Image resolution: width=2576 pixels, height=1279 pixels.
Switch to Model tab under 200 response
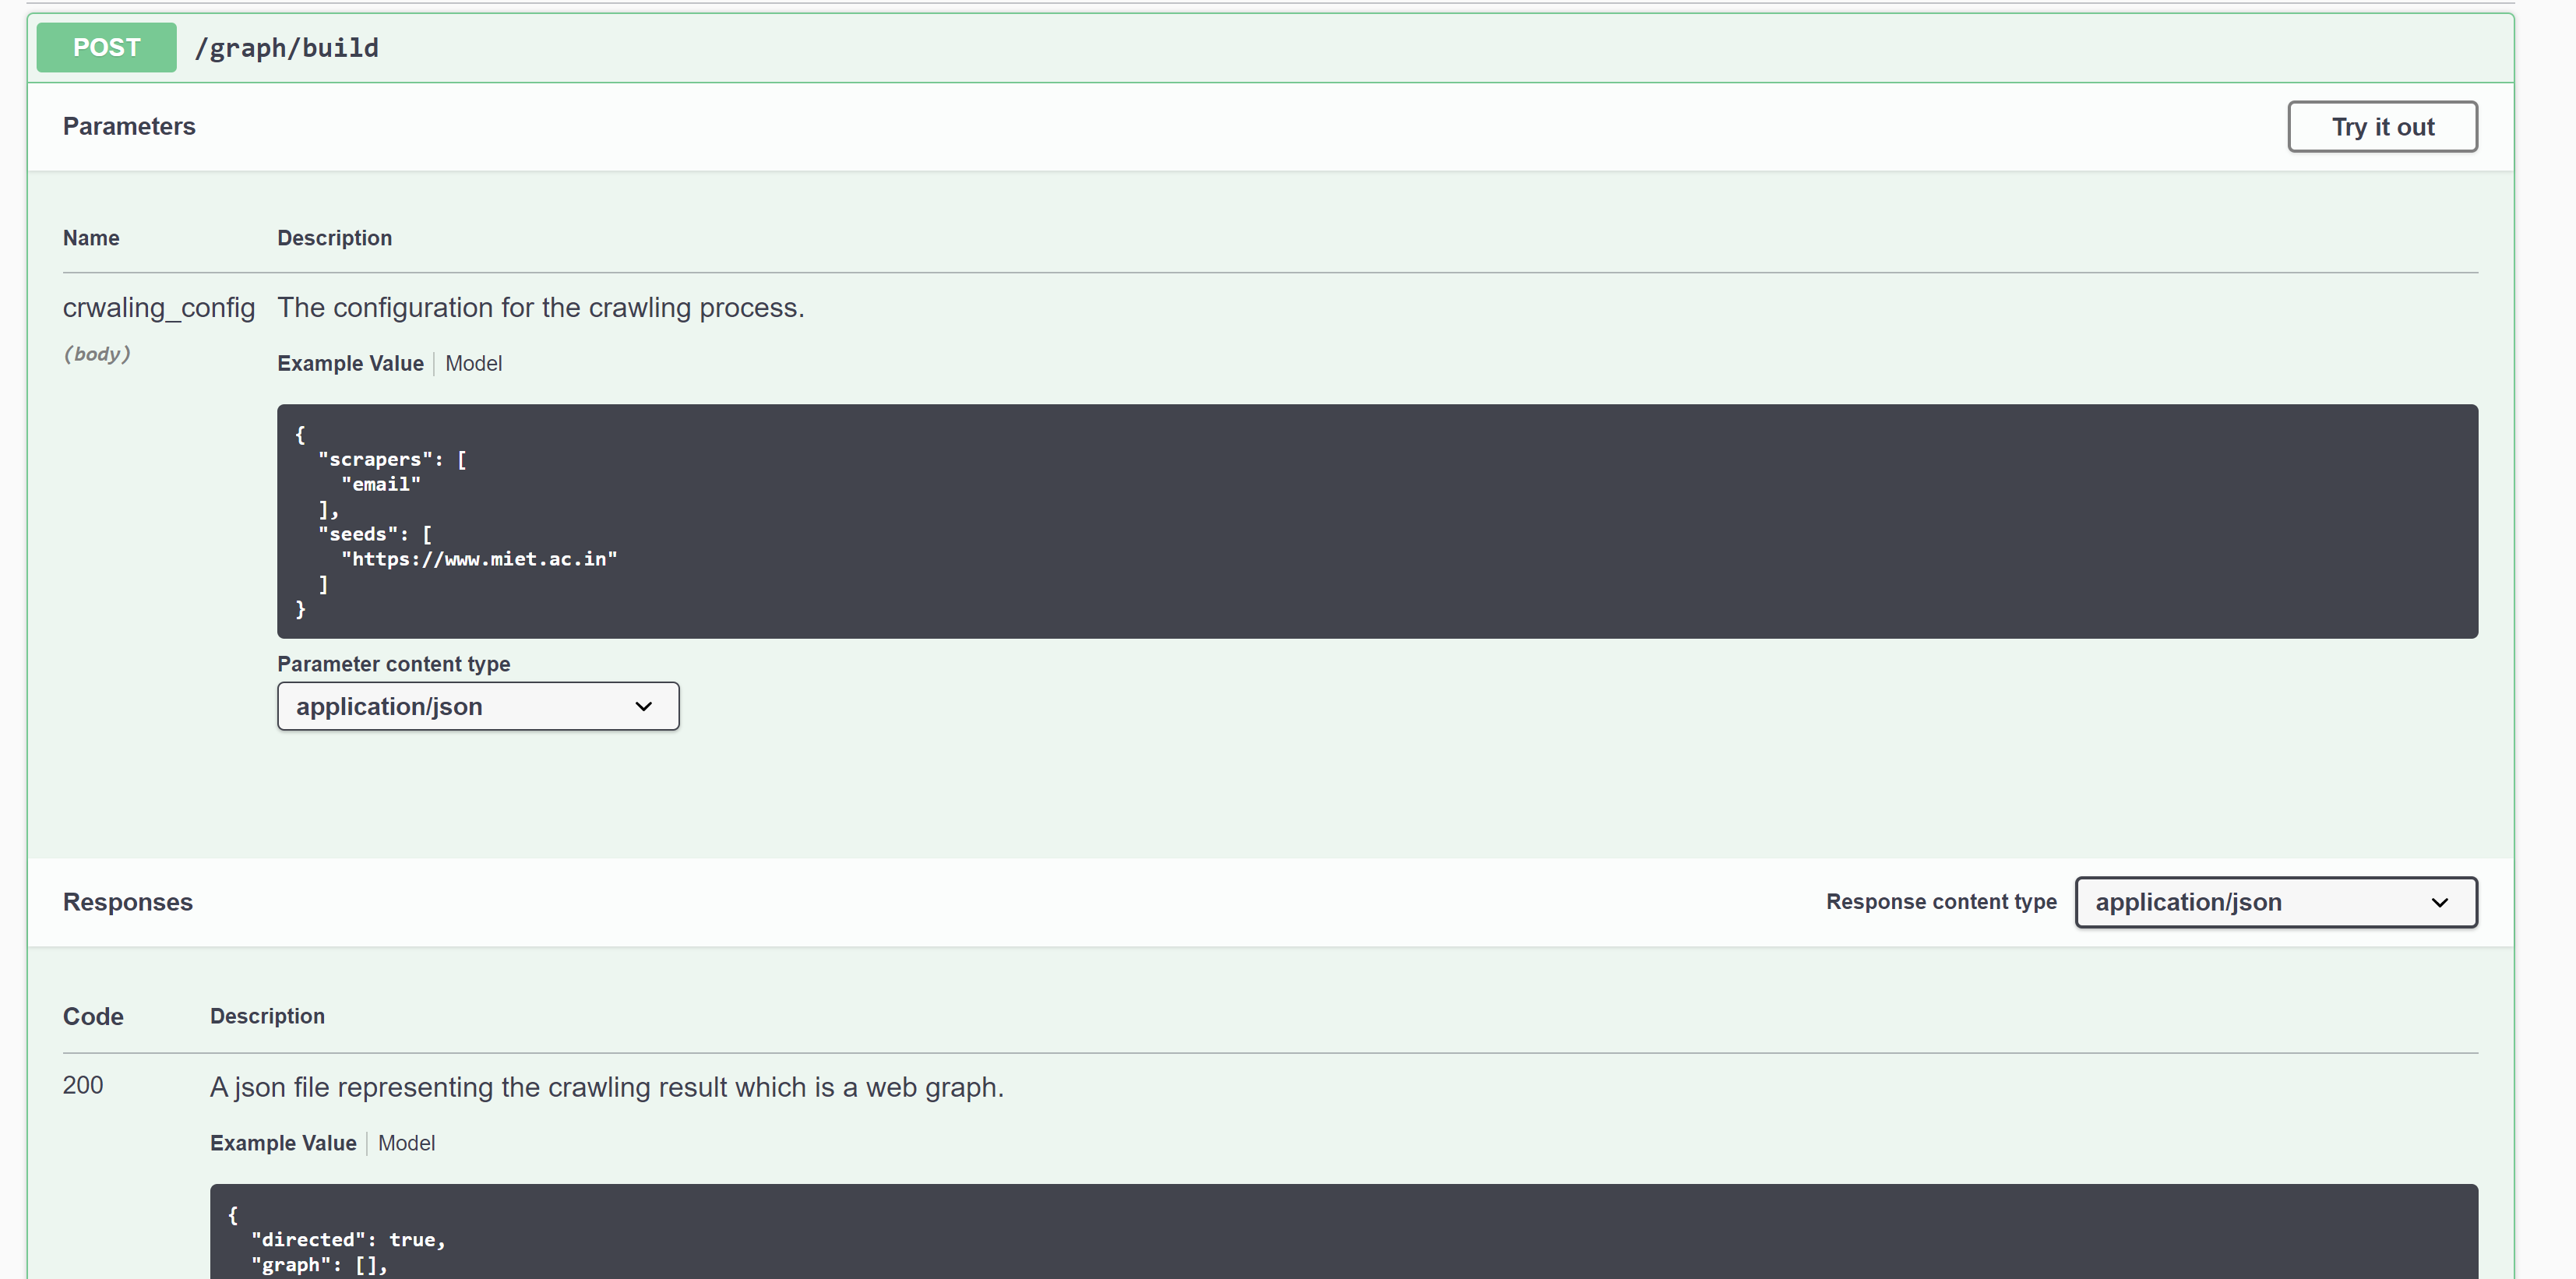tap(406, 1144)
